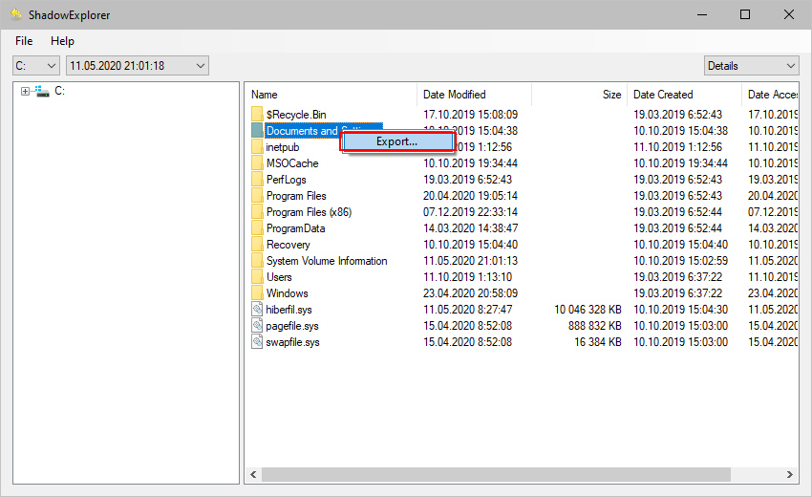Open the File menu

tap(24, 41)
